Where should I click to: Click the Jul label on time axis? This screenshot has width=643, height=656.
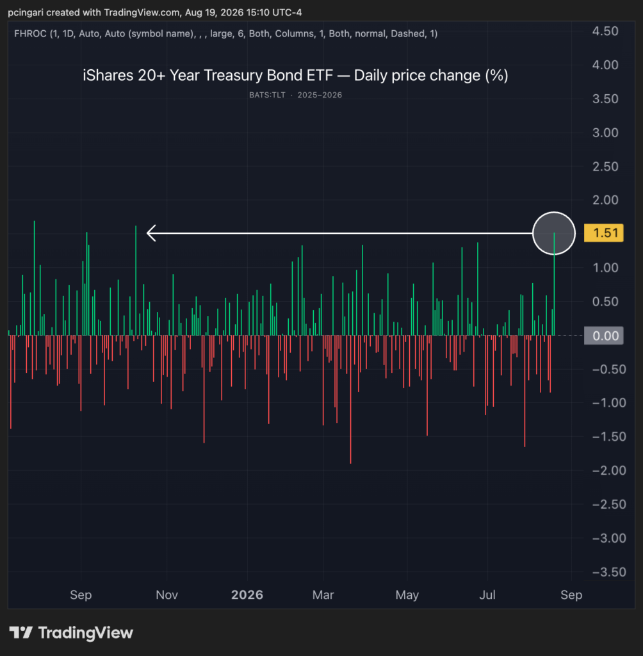[487, 595]
